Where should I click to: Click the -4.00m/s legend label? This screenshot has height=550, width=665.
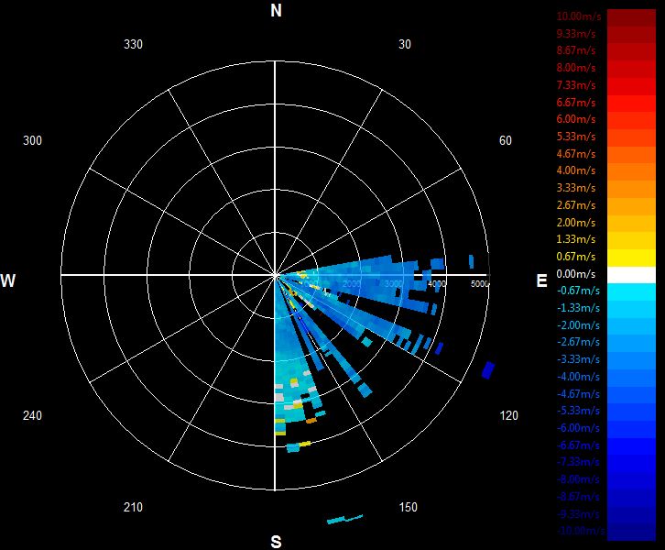(x=579, y=377)
